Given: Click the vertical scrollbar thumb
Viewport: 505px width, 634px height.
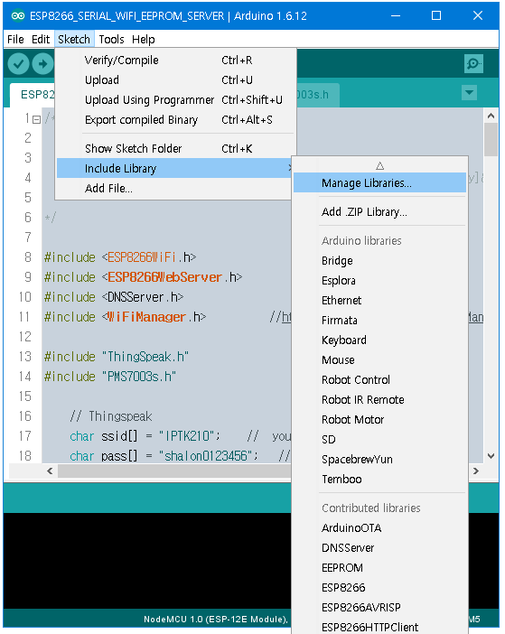Looking at the screenshot, I should (x=491, y=140).
